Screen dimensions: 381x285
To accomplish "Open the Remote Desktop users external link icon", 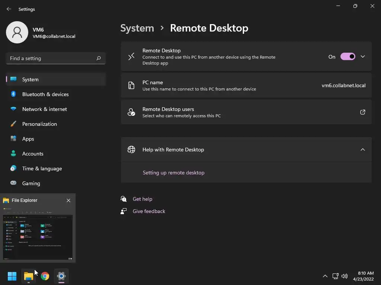I will (363, 112).
